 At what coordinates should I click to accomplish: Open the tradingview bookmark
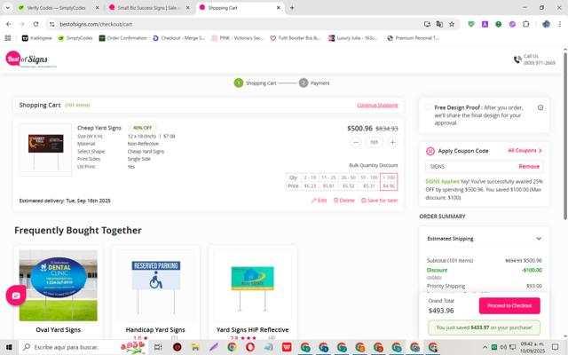pos(37,37)
